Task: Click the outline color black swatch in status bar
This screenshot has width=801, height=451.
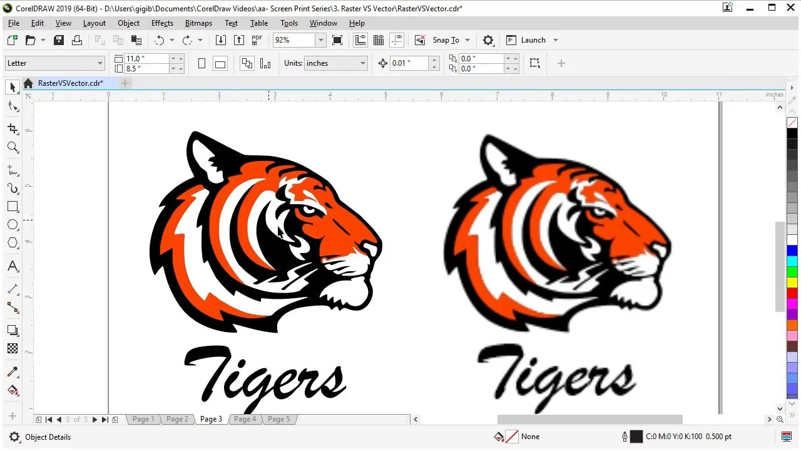Action: tap(636, 437)
